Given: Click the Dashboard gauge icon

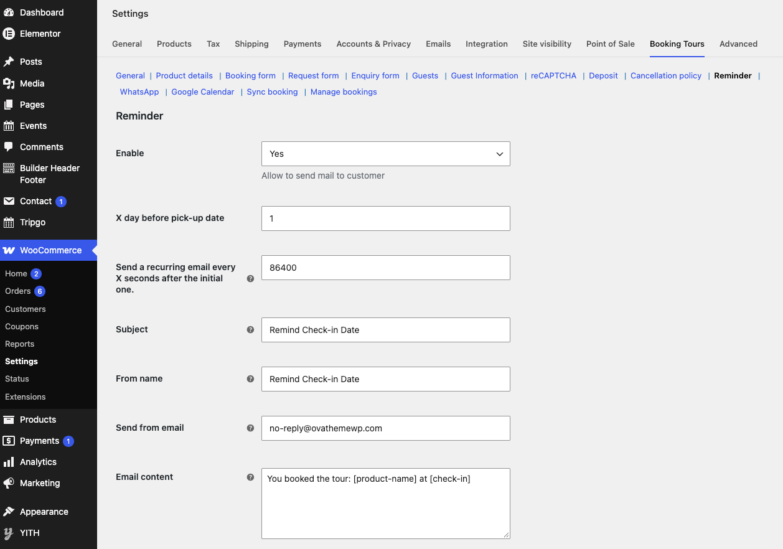Looking at the screenshot, I should [9, 12].
